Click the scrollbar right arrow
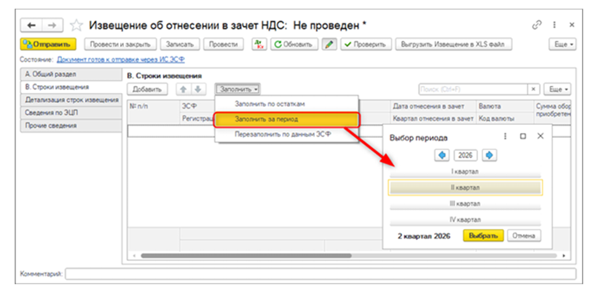The height and width of the screenshot is (298, 597). (564, 256)
